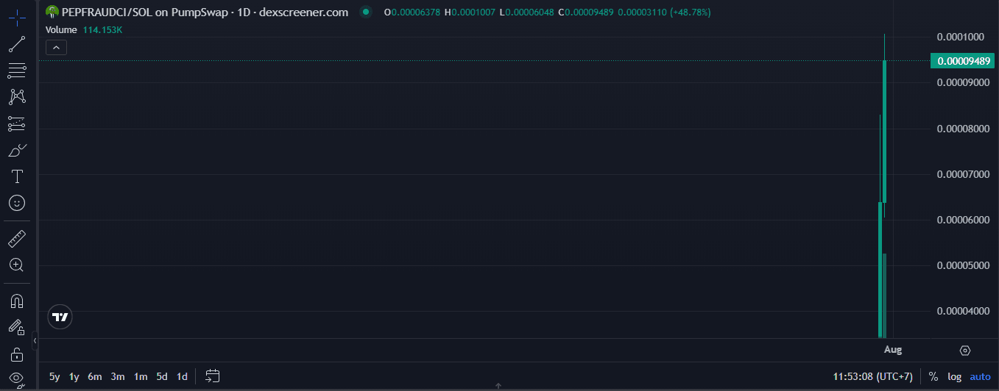Enable log scale on price axis
This screenshot has height=391, width=999.
pyautogui.click(x=954, y=376)
